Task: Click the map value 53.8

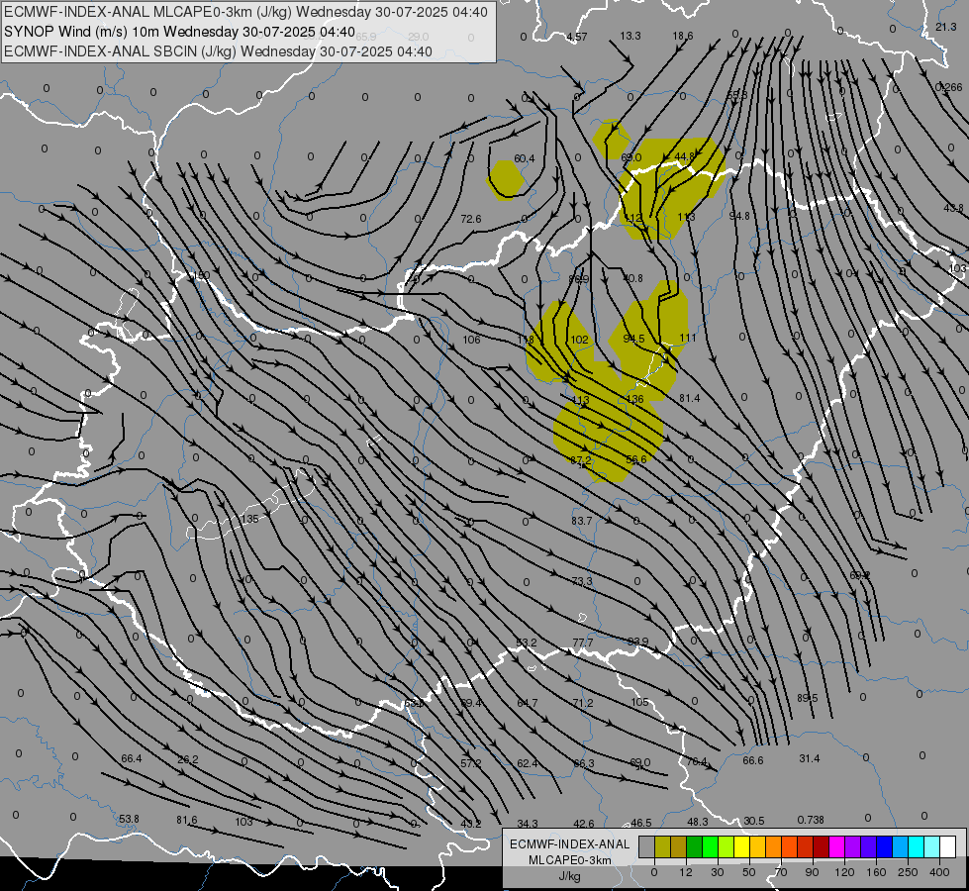Action: tap(129, 820)
